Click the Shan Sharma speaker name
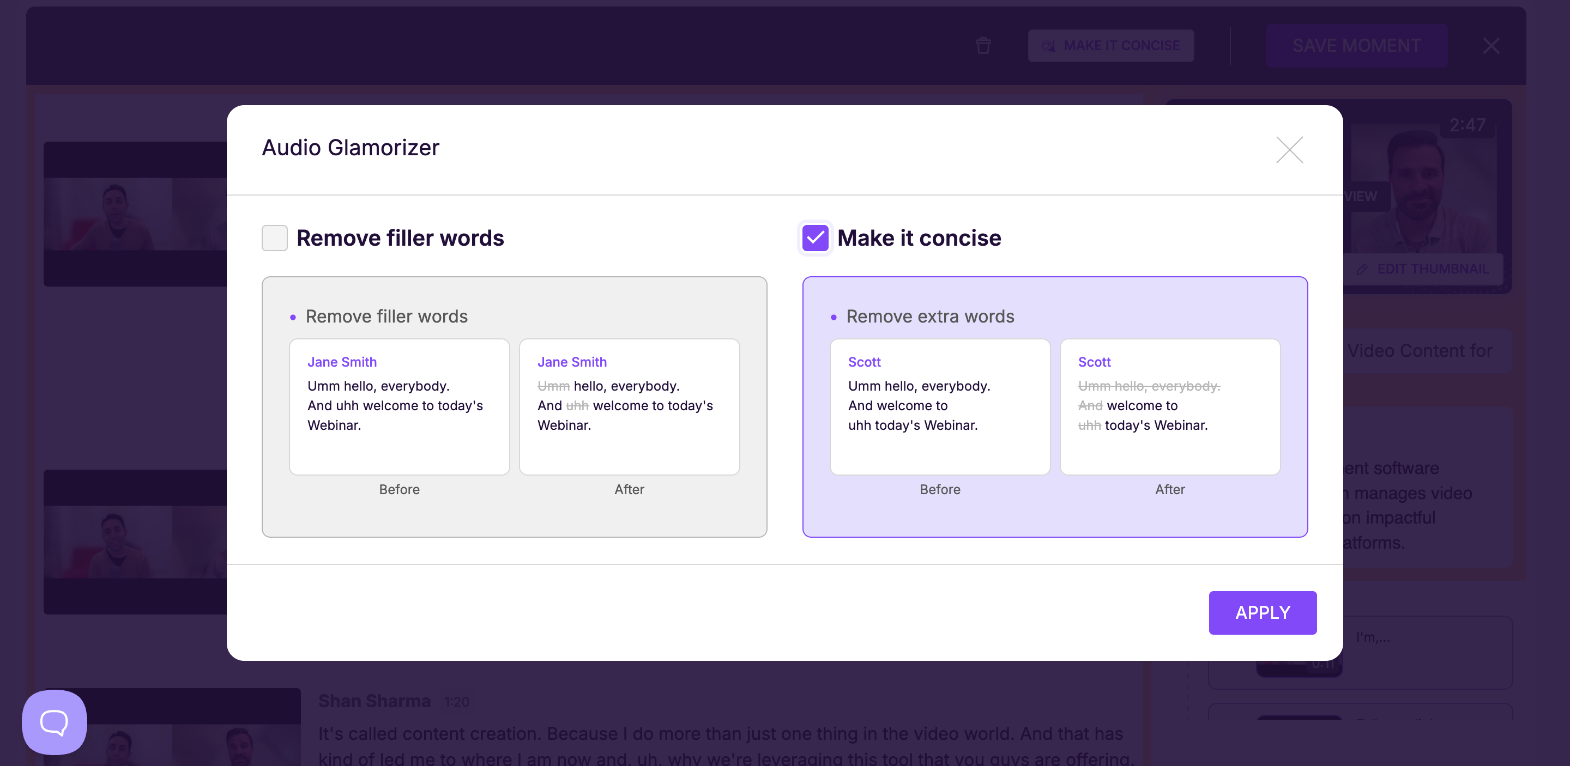Screen dimensions: 1570x766 374,701
